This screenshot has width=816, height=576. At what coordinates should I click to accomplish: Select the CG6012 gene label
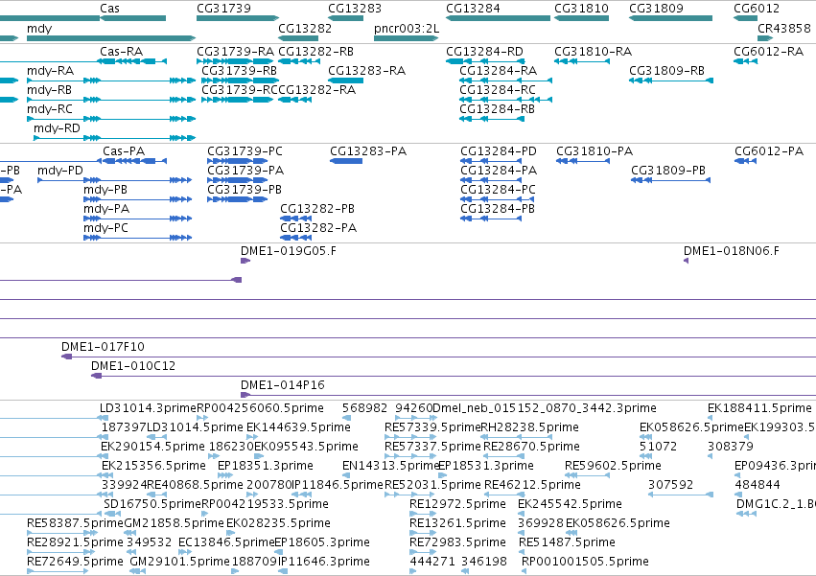757,9
